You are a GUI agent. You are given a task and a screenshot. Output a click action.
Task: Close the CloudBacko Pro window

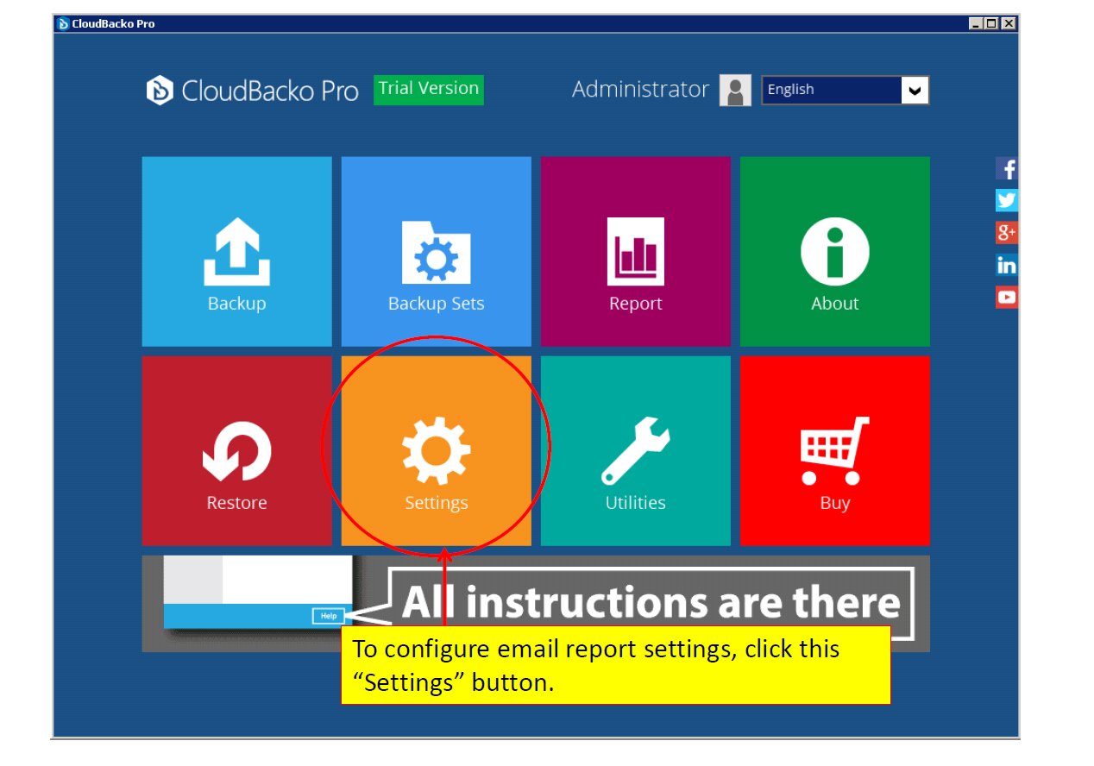(x=1009, y=23)
